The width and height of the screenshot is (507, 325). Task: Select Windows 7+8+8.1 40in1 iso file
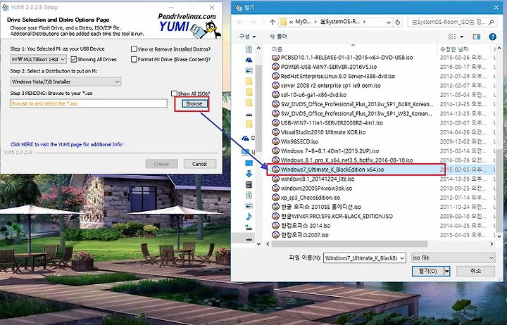pos(330,151)
